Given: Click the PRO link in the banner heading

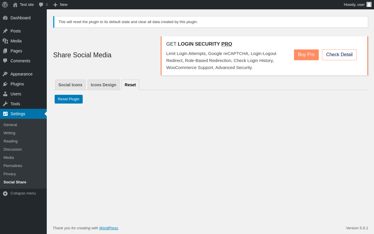Looking at the screenshot, I should [227, 44].
